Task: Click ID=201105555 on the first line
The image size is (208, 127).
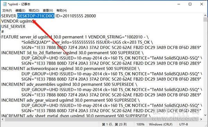Action: click(69, 16)
